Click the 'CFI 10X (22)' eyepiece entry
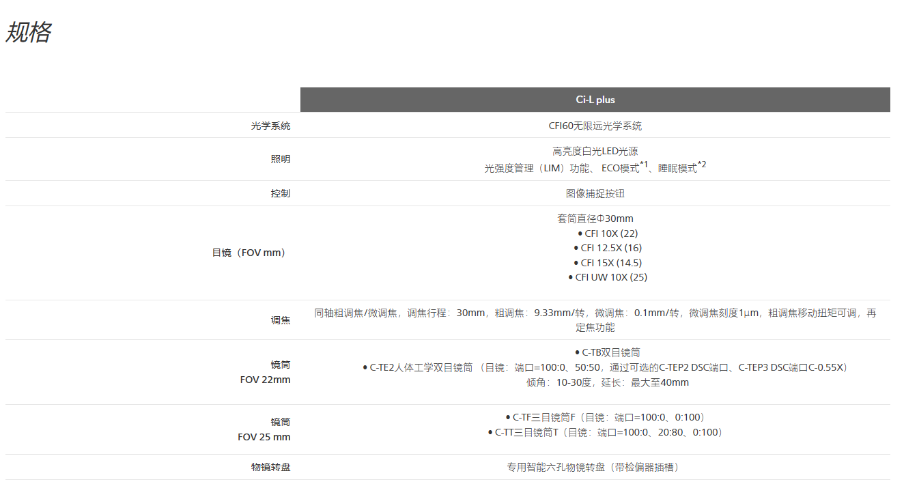The height and width of the screenshot is (482, 919). coord(608,233)
